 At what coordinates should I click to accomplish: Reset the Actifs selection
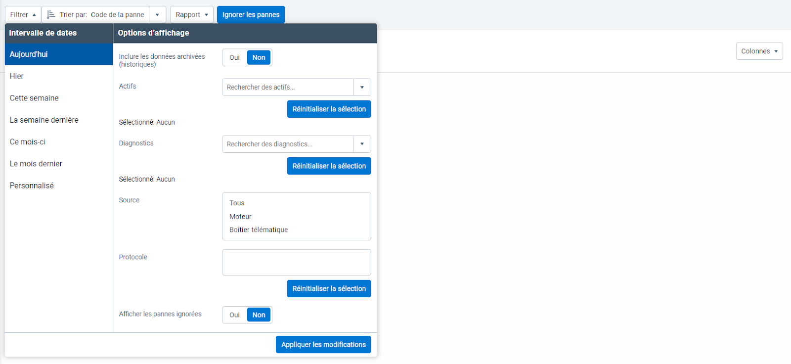point(329,109)
